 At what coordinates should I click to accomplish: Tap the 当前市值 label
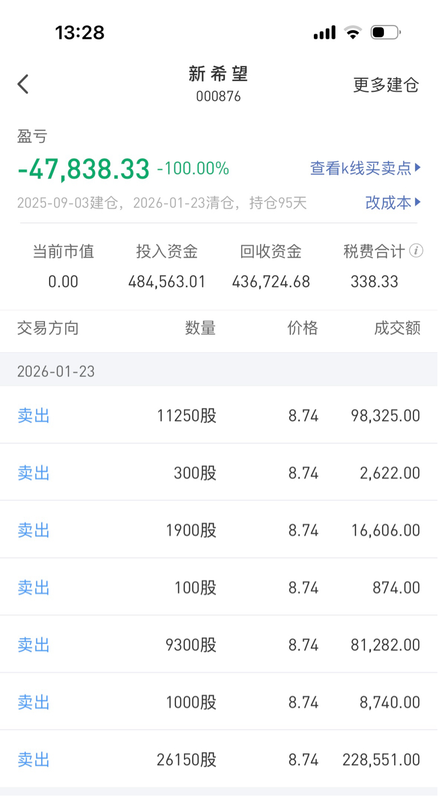[x=63, y=251]
